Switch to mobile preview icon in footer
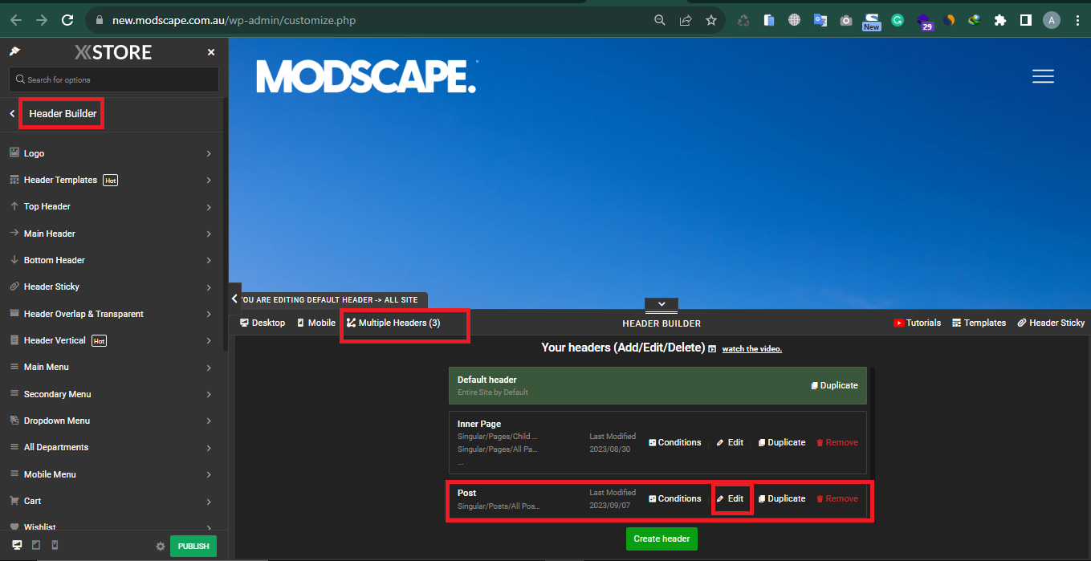Image resolution: width=1091 pixels, height=561 pixels. [54, 546]
